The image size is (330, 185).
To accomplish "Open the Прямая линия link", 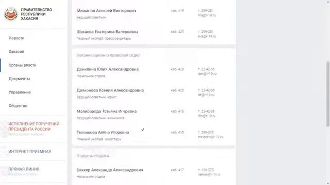I will point(24,169).
